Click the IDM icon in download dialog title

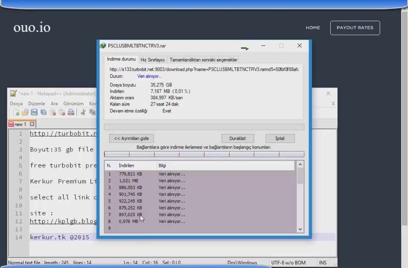tap(103, 46)
